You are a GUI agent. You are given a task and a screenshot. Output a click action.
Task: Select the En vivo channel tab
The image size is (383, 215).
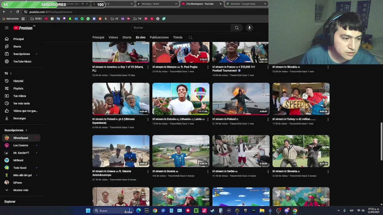pos(141,38)
